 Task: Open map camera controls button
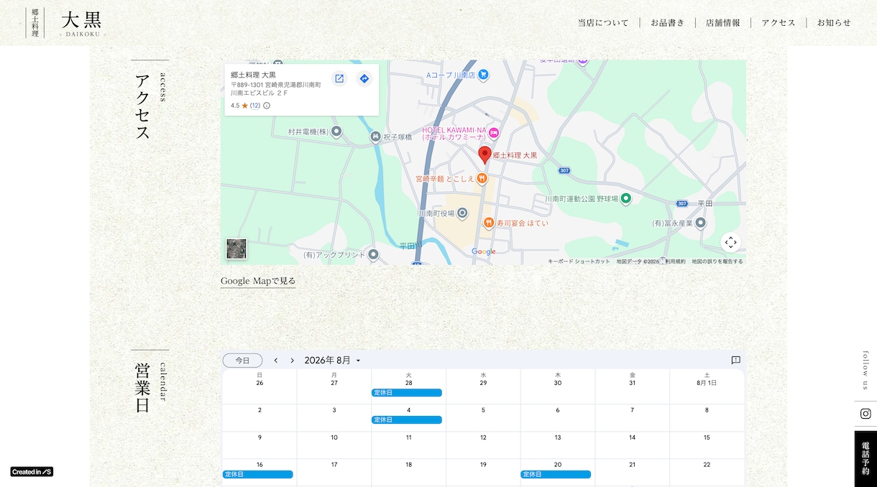(x=730, y=242)
